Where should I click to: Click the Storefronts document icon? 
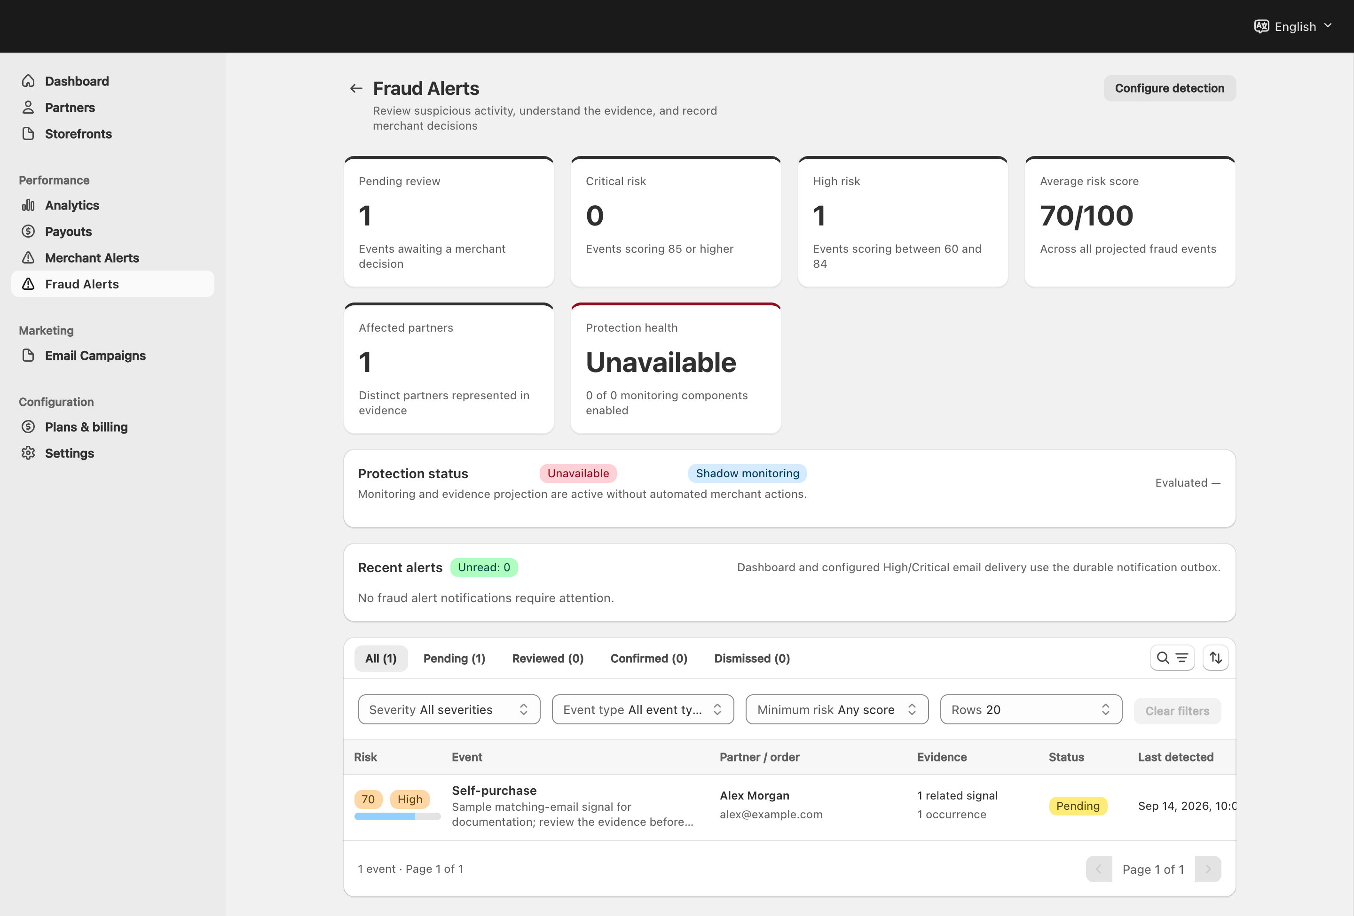[x=28, y=133]
